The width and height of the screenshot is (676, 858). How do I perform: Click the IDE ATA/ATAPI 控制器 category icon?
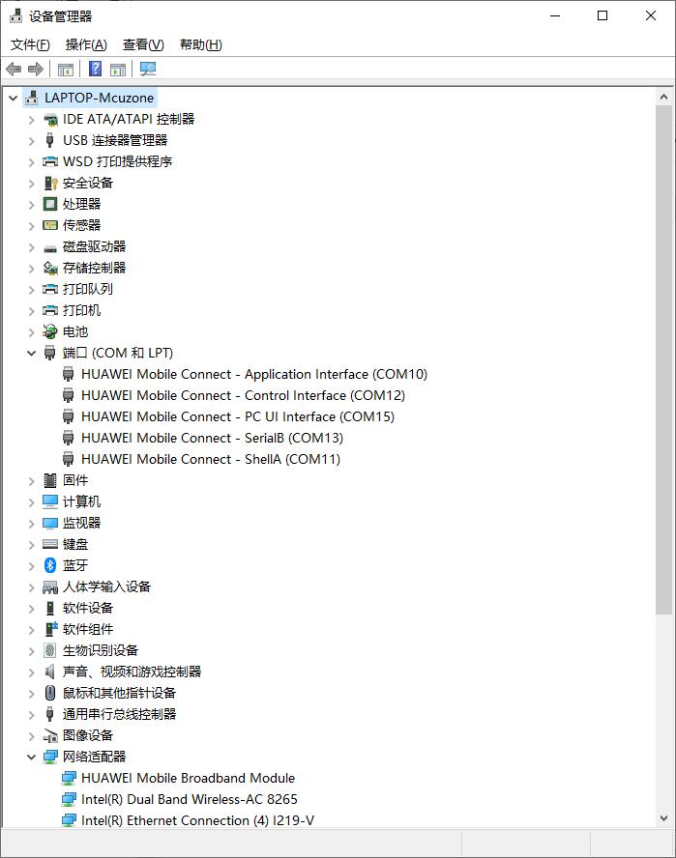click(x=50, y=119)
